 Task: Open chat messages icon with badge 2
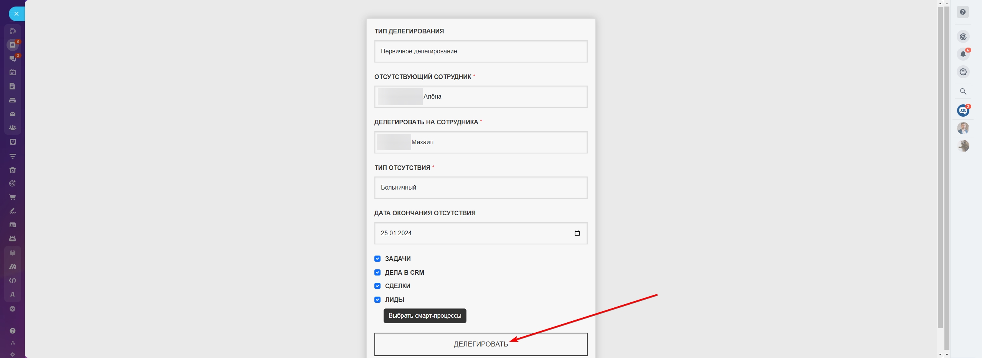tap(13, 58)
